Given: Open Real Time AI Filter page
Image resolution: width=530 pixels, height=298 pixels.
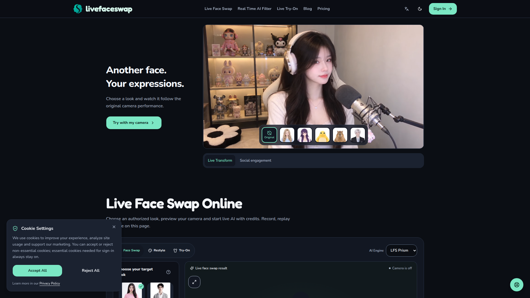Looking at the screenshot, I should (255, 9).
